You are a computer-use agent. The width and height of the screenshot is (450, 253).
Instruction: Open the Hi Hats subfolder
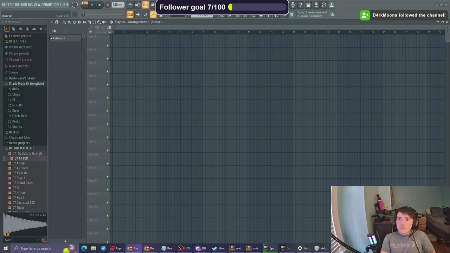[17, 105]
